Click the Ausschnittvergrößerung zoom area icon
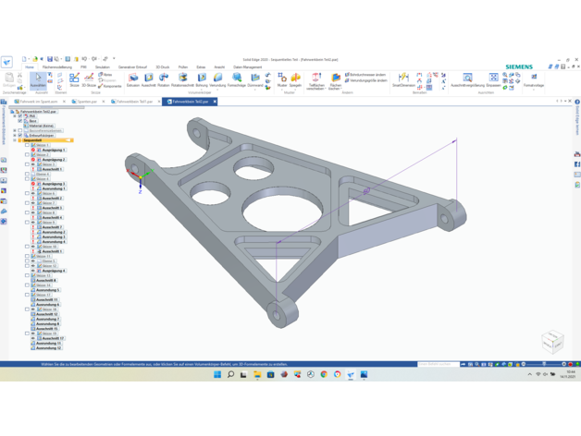 pyautogui.click(x=467, y=79)
